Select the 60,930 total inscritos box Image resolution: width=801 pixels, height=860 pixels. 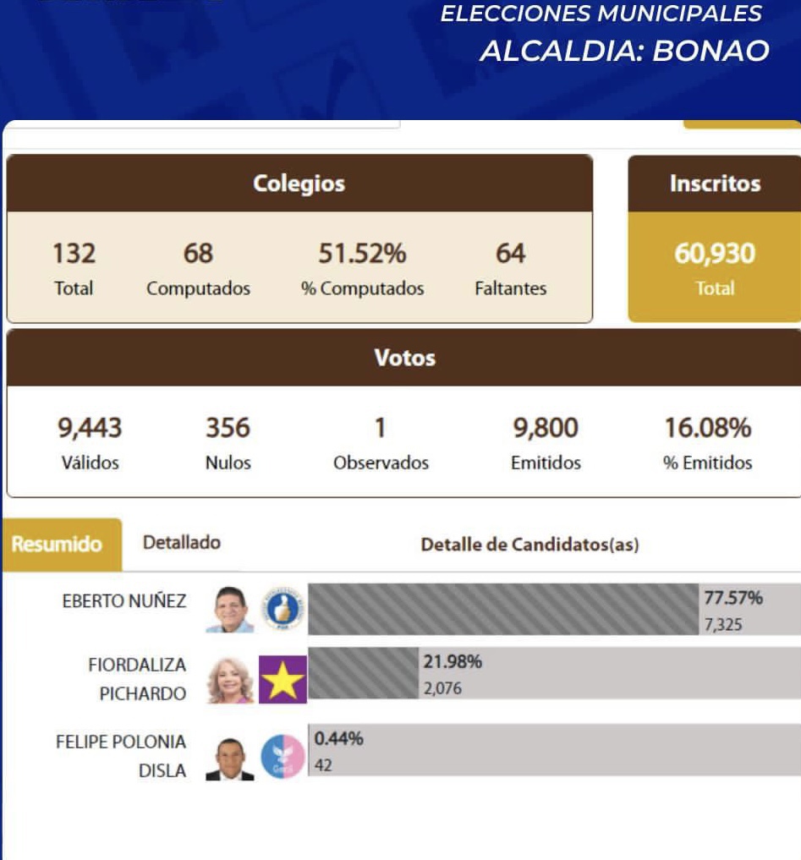click(x=715, y=267)
